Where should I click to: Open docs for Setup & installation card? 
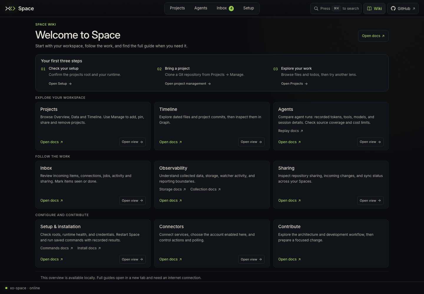(x=52, y=259)
